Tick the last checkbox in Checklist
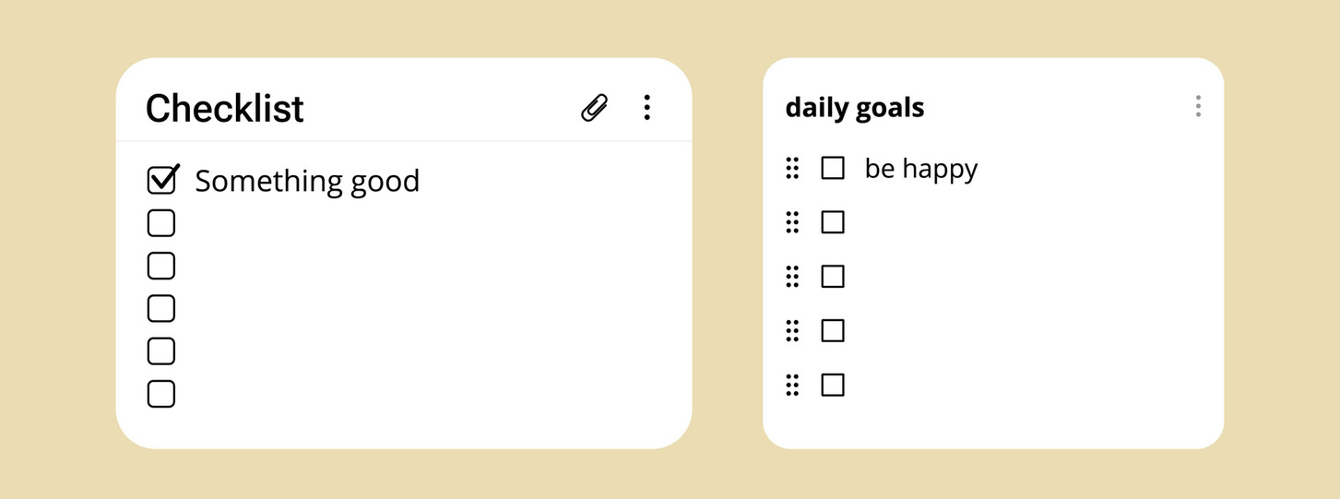1340x499 pixels. point(161,394)
